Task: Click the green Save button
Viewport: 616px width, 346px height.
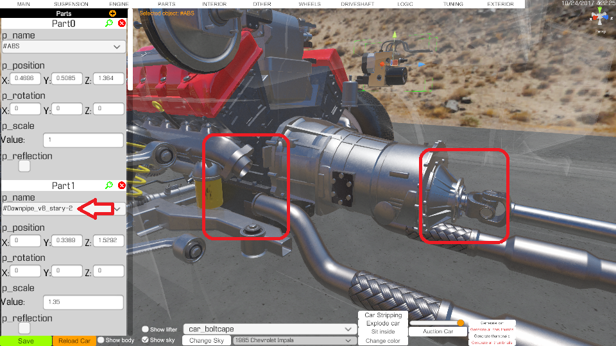Action: click(26, 341)
